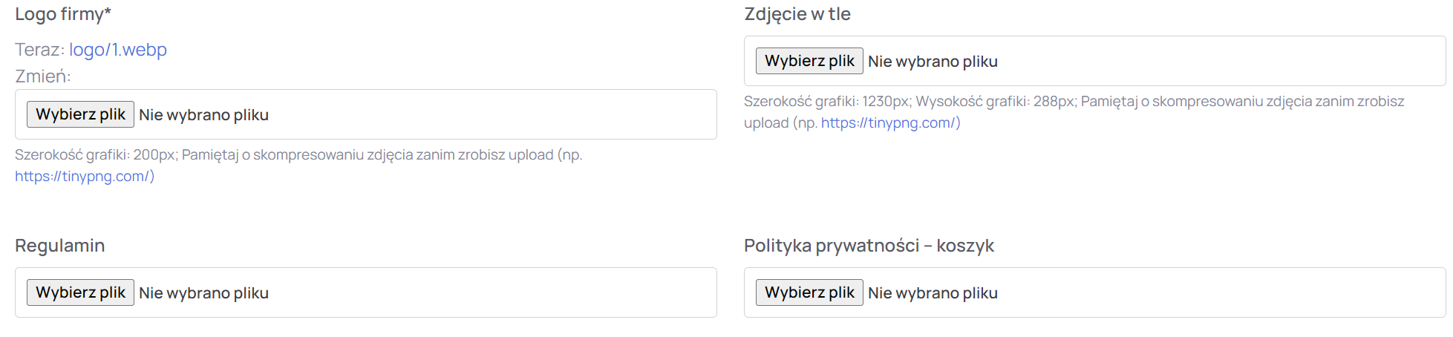Image resolution: width=1453 pixels, height=337 pixels.
Task: Click the 'Zmień:' label above logo input
Action: pos(43,76)
